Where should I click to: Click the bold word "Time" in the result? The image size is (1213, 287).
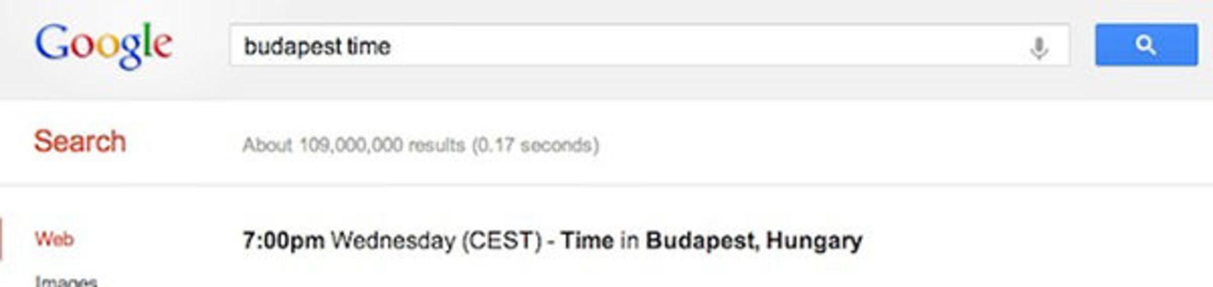587,241
